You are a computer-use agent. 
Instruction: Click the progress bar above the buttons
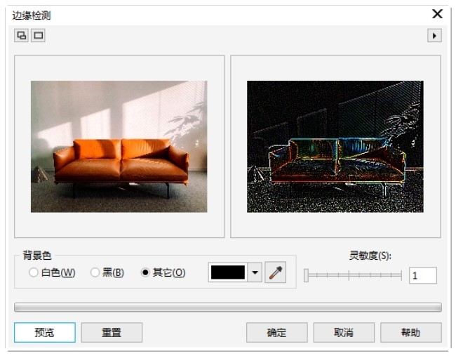click(x=228, y=307)
